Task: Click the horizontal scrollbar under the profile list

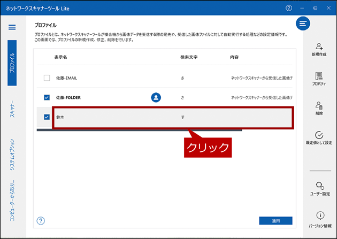Action: (x=139, y=130)
